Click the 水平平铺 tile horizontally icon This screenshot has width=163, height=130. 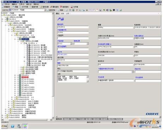pyautogui.click(x=20, y=7)
